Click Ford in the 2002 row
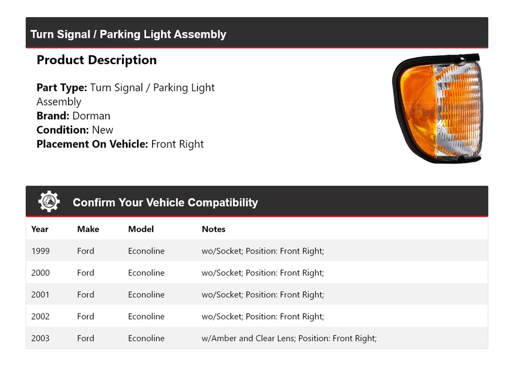The width and height of the screenshot is (514, 366). [86, 316]
